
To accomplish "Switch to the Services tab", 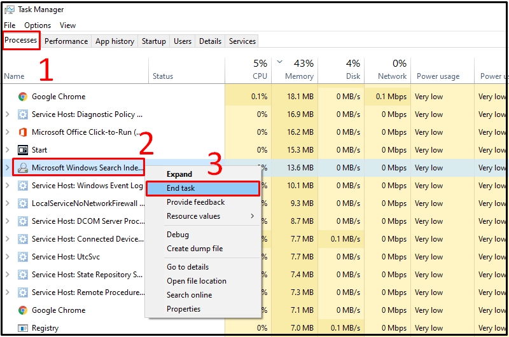I will pos(242,41).
